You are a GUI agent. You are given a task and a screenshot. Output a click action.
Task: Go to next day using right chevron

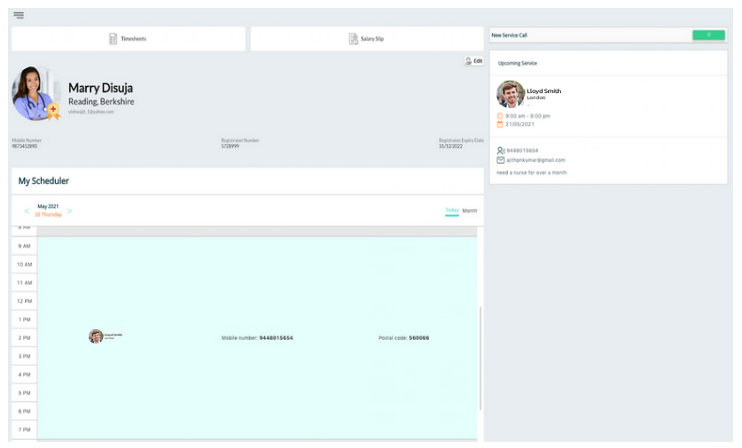tap(70, 211)
